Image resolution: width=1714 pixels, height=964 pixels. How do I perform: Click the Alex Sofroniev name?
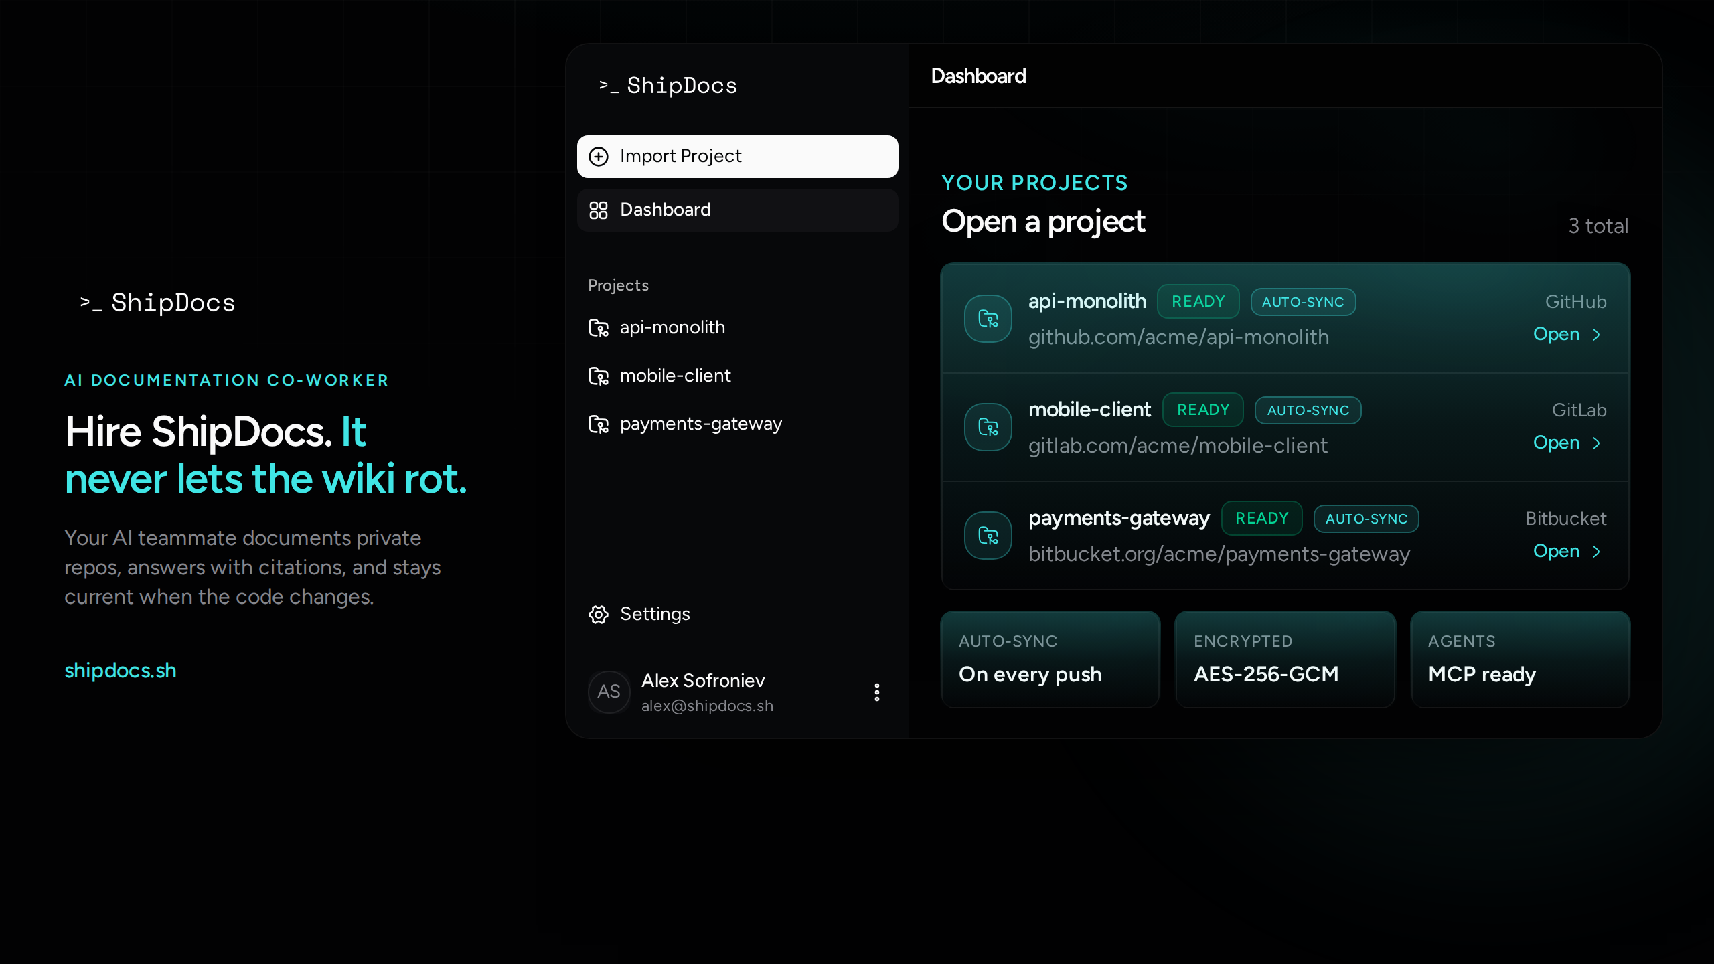(703, 681)
